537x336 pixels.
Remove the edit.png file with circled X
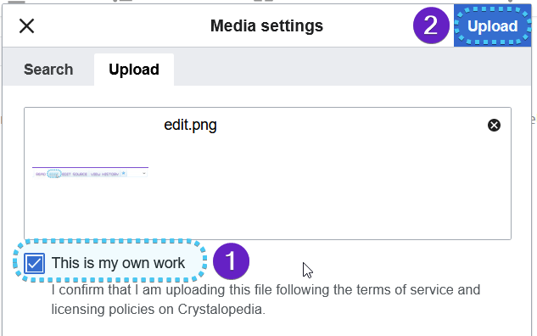click(494, 126)
